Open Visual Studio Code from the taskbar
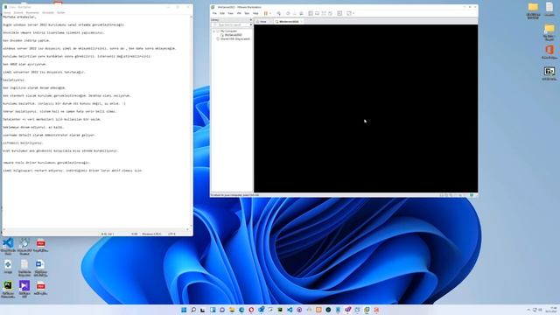This screenshot has width=560, height=315. pyautogui.click(x=290, y=310)
